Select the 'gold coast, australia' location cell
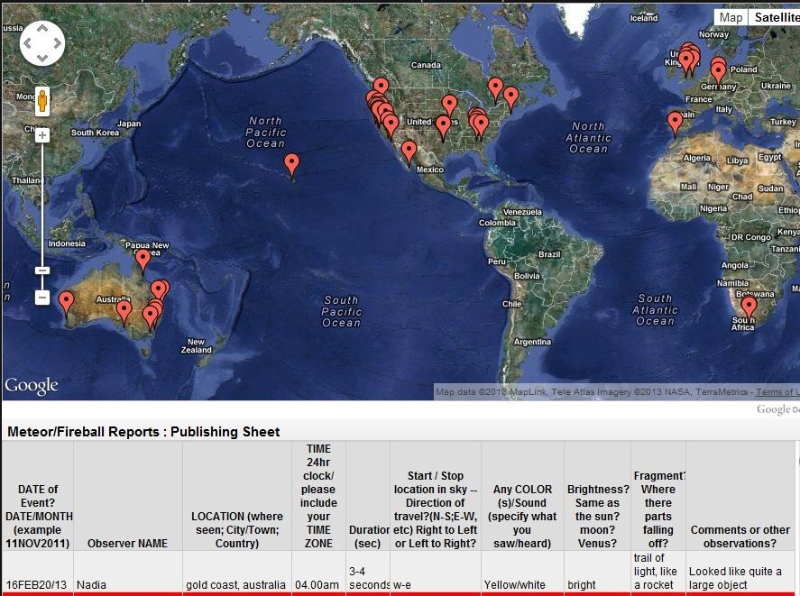The width and height of the screenshot is (800, 596). (x=236, y=585)
